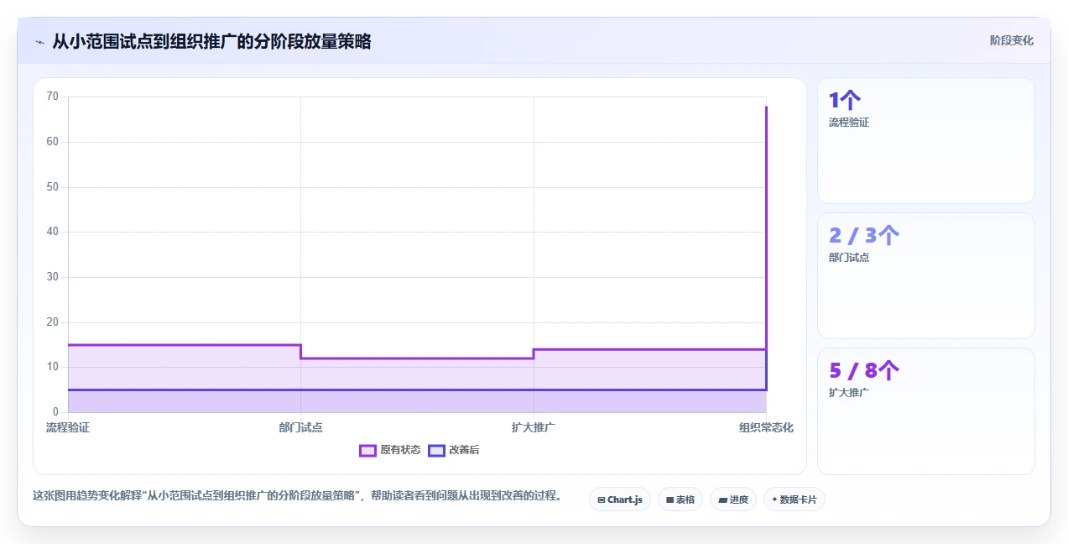Screen dimensions: 1068x544
Task: Click the header icon beside the title
Action: coord(39,42)
